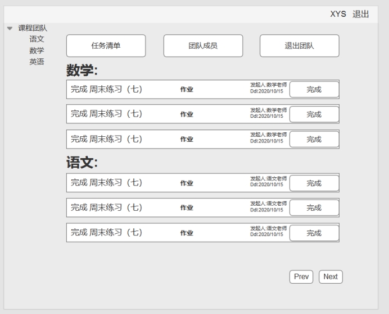
Task: Click Ddl:2020/10/15 in second 数学 row
Action: (x=266, y=116)
